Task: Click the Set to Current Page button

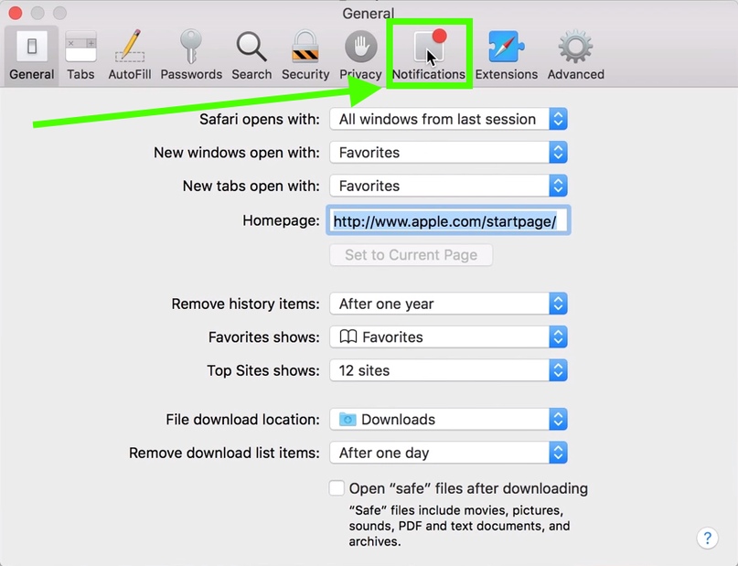Action: (411, 255)
